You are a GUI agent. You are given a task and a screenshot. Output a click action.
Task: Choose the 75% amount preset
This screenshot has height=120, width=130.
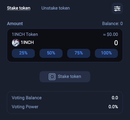tap(79, 53)
